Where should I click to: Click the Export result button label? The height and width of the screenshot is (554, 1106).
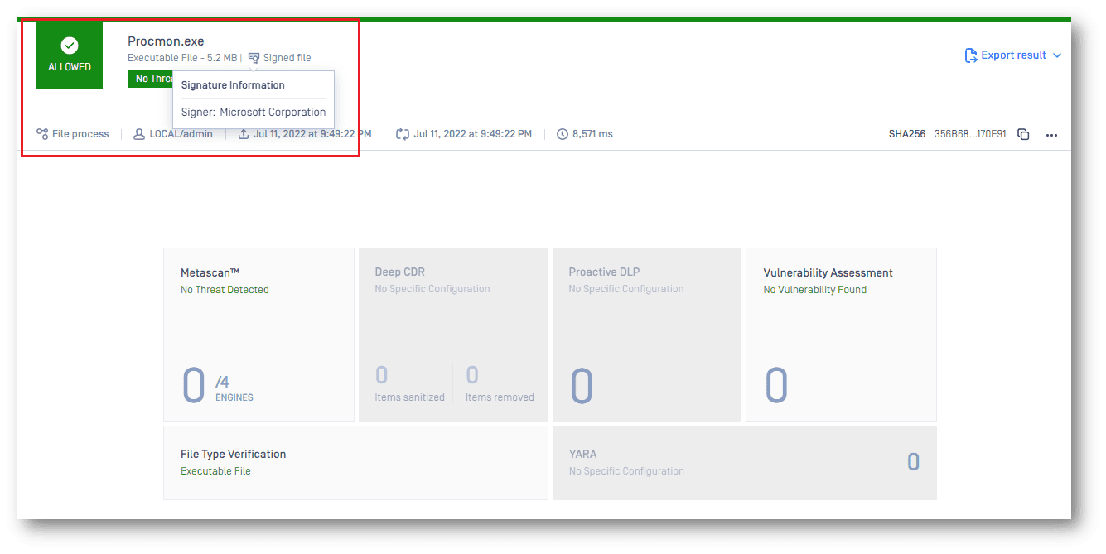click(1014, 55)
